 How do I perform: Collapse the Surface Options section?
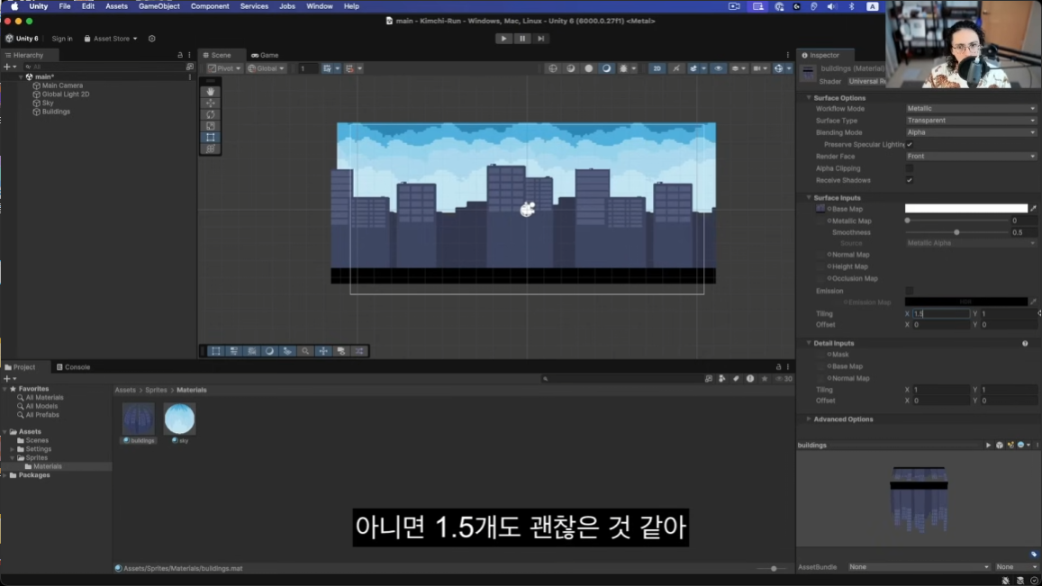point(809,97)
